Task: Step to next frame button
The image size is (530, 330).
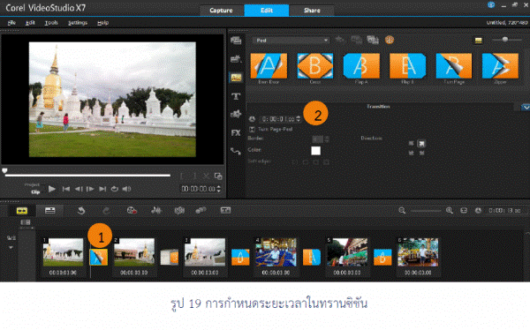Action: tap(90, 189)
